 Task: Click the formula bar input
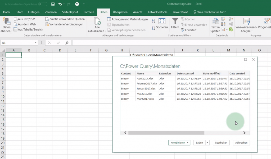[171, 43]
